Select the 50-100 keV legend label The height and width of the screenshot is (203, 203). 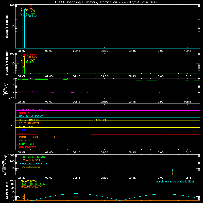point(29,16)
